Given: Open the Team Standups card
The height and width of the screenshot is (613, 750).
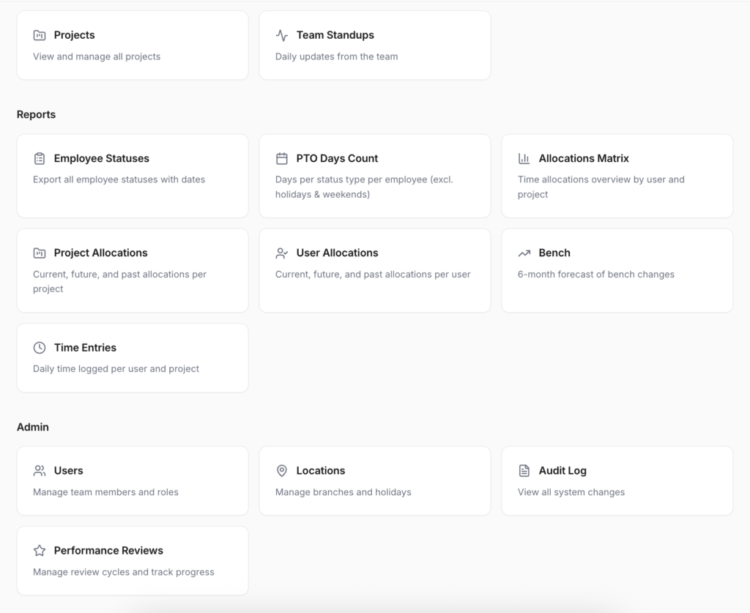Looking at the screenshot, I should pos(374,45).
